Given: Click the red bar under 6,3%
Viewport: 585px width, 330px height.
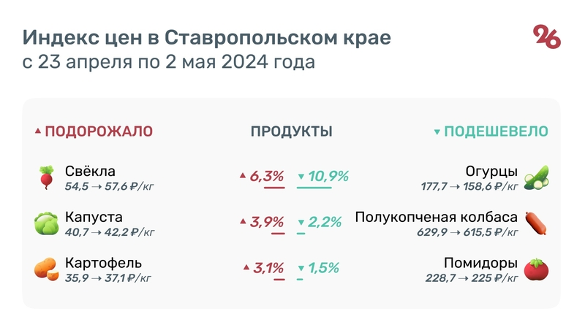Looking at the screenshot, I should pos(274,188).
